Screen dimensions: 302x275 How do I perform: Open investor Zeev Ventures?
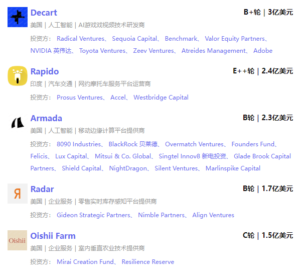pos(154,51)
